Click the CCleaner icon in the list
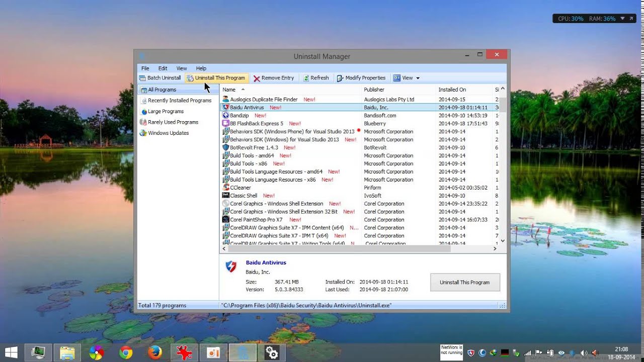The height and width of the screenshot is (362, 644). coord(226,188)
